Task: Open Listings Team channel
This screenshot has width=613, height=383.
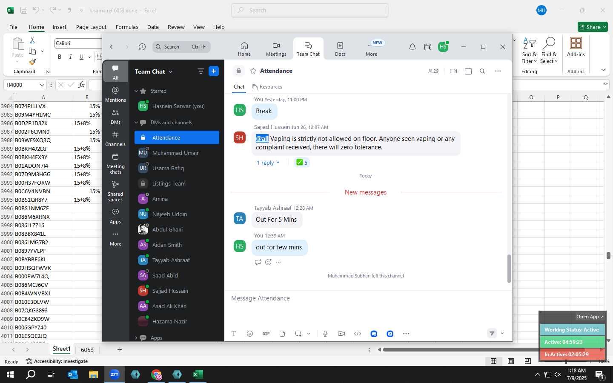Action: click(177, 183)
